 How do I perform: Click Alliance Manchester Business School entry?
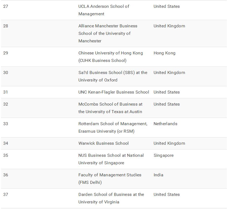click(x=108, y=33)
